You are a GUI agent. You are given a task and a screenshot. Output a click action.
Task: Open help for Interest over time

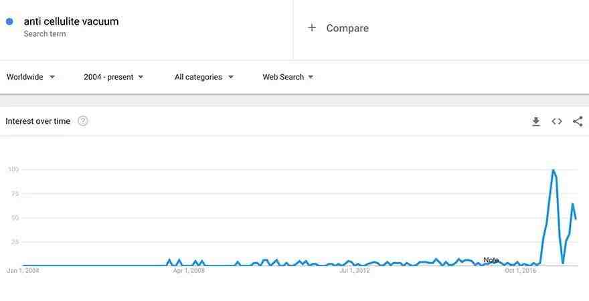click(x=82, y=121)
